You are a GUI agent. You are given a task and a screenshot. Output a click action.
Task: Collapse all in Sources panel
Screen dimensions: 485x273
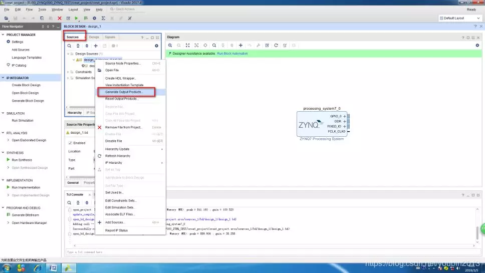click(x=78, y=46)
